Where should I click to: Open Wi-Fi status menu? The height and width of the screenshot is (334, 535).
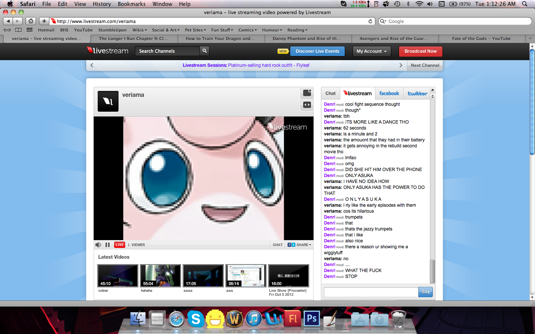pyautogui.click(x=419, y=4)
